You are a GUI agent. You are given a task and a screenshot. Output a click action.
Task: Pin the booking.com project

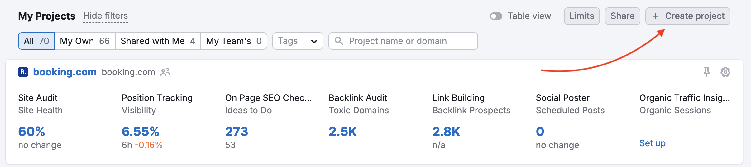[x=707, y=72]
